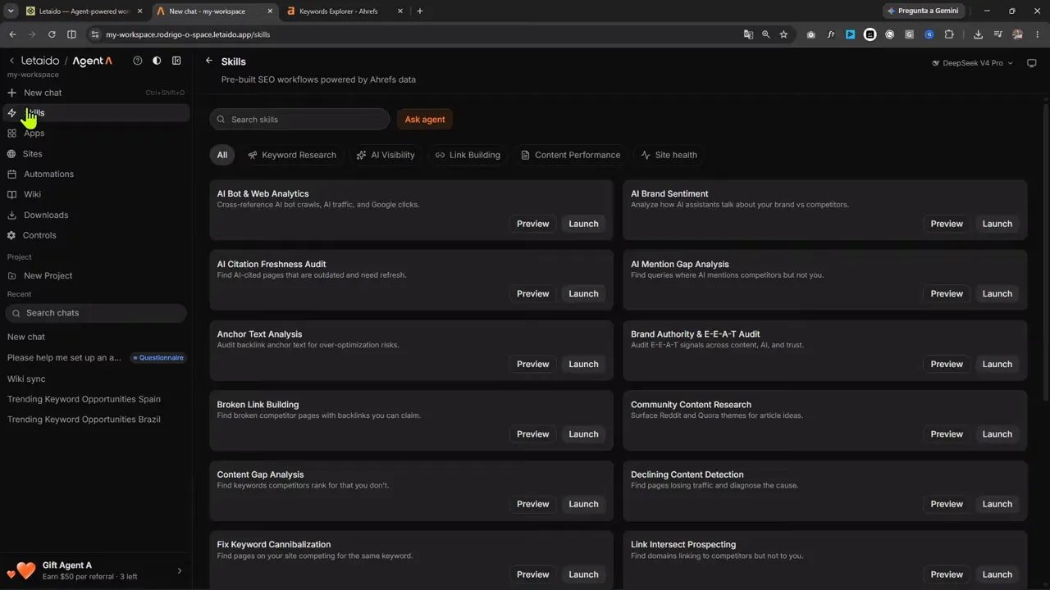Image resolution: width=1050 pixels, height=590 pixels.
Task: Launch Declining Content Detection skill
Action: tap(997, 504)
